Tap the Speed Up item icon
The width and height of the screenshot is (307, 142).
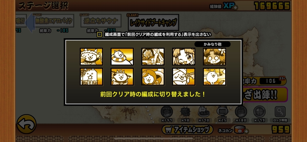[167, 112]
